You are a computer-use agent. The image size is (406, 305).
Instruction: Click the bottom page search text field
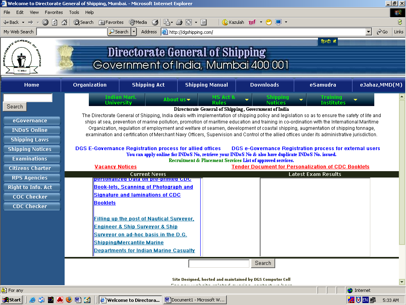click(219, 263)
